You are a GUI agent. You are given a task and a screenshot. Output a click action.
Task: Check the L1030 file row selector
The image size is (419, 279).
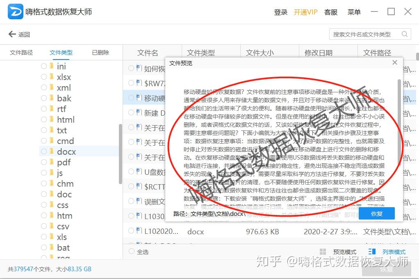pyautogui.click(x=131, y=215)
